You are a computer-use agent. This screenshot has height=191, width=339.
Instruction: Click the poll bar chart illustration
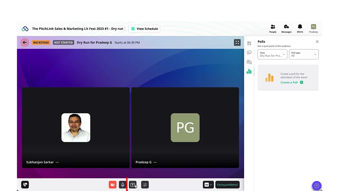coord(269,78)
